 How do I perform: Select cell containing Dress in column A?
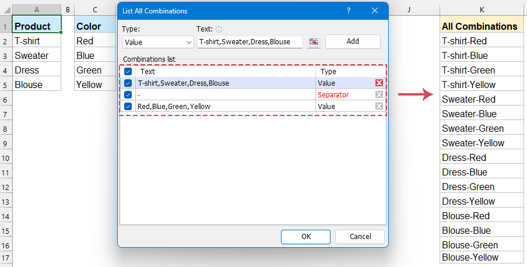pyautogui.click(x=37, y=70)
